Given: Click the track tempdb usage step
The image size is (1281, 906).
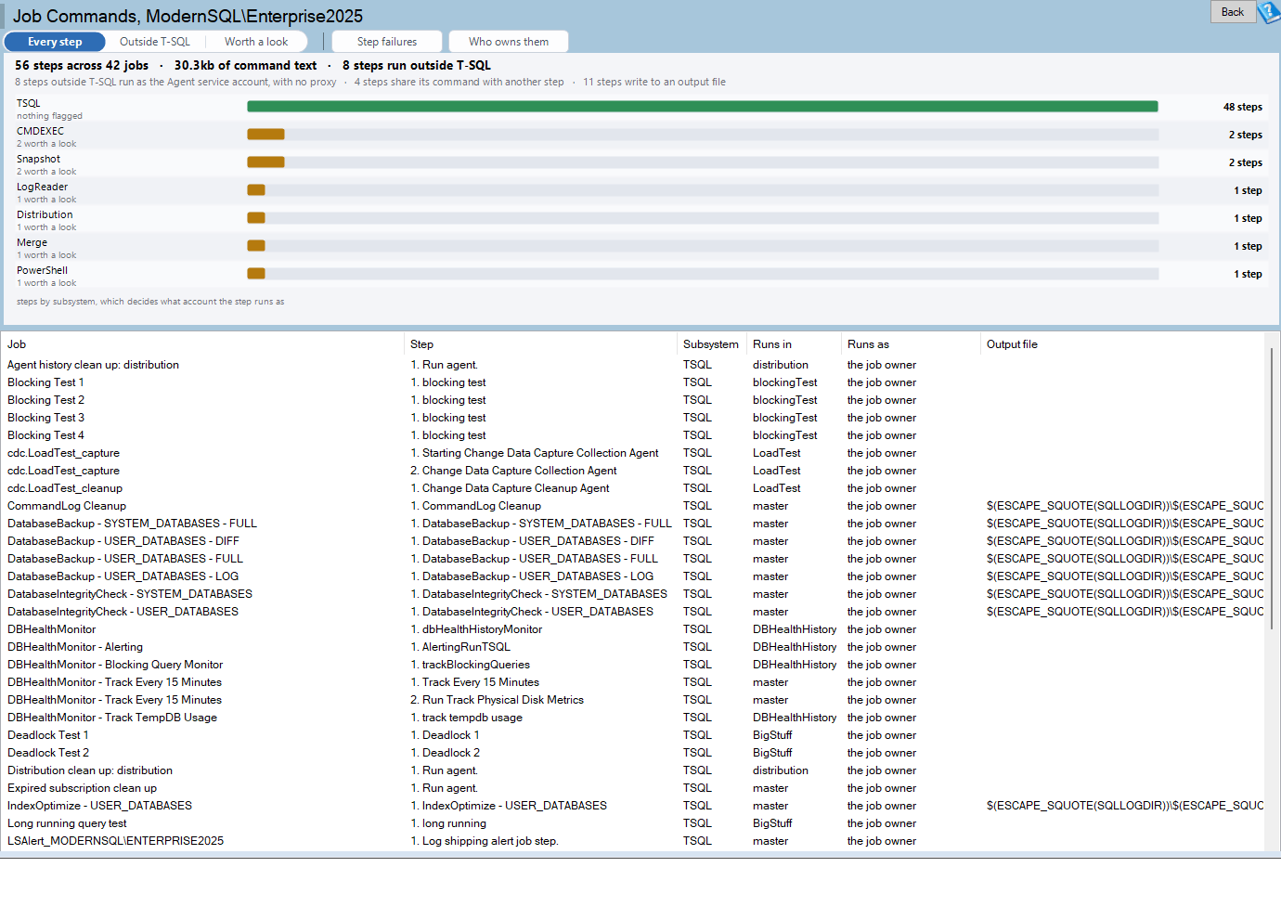Looking at the screenshot, I should tap(466, 718).
